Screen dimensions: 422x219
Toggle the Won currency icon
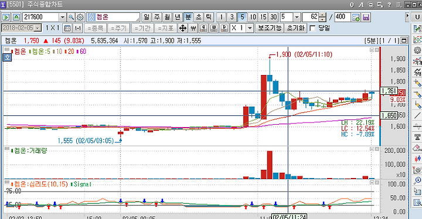coord(193,28)
